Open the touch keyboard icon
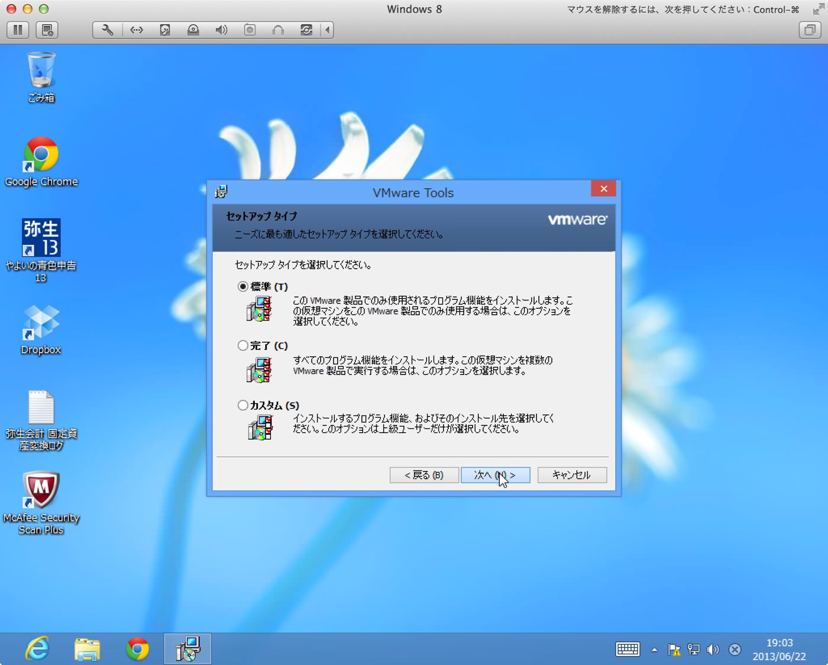Screen dimensions: 828x665 pos(628,650)
